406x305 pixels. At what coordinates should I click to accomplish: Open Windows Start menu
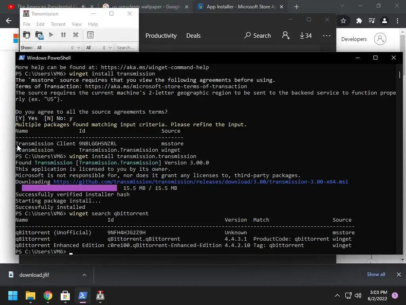tap(13, 295)
